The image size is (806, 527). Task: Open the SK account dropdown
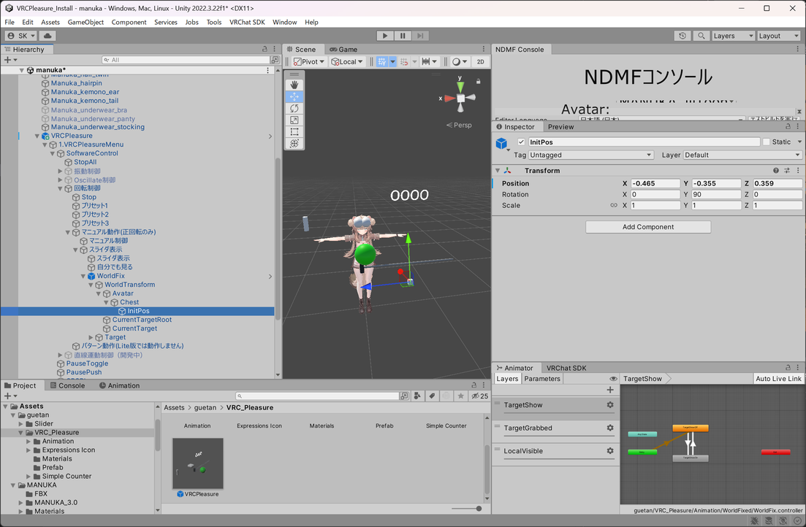click(22, 36)
